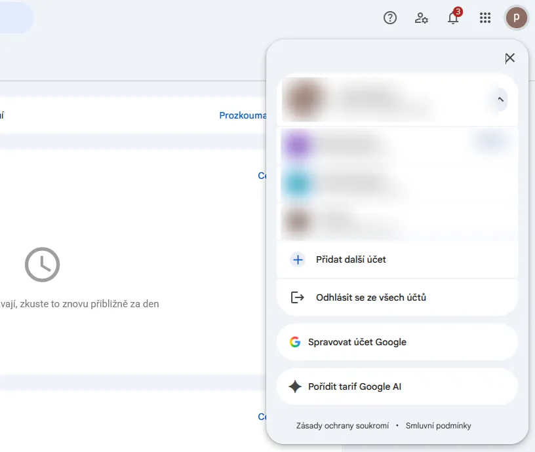Select the bottom blurred brown avatar account
Viewport: 535px width, 452px height.
click(x=397, y=222)
